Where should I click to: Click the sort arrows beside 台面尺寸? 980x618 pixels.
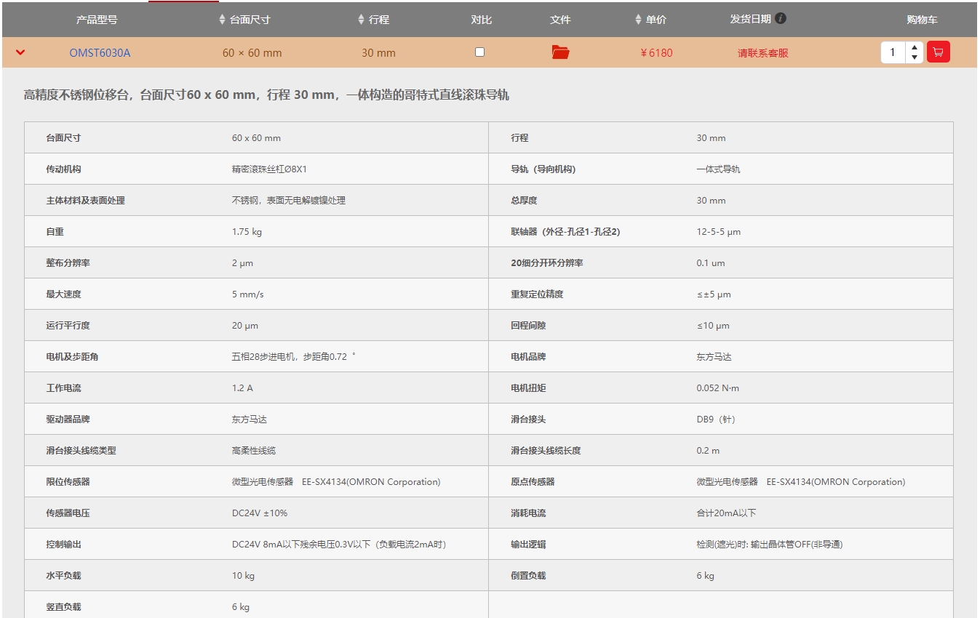223,20
